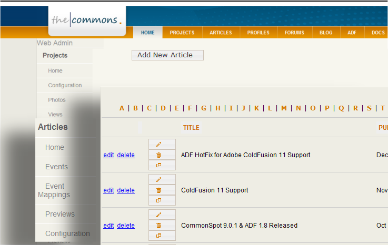Filter articles by letter O
This screenshot has height=245, width=388.
pos(313,108)
